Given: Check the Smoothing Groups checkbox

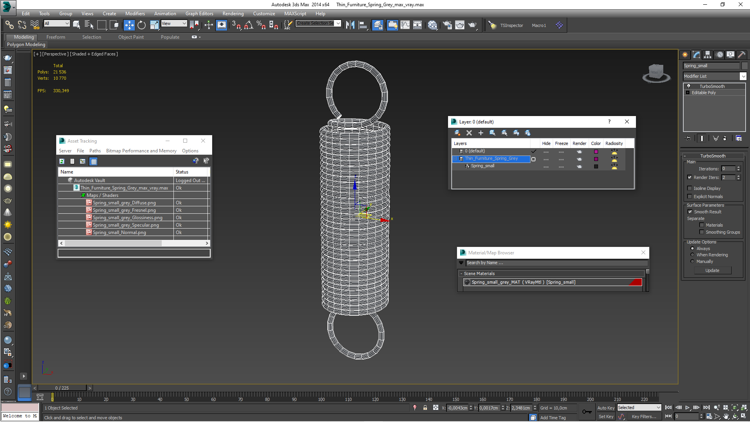Looking at the screenshot, I should (702, 232).
